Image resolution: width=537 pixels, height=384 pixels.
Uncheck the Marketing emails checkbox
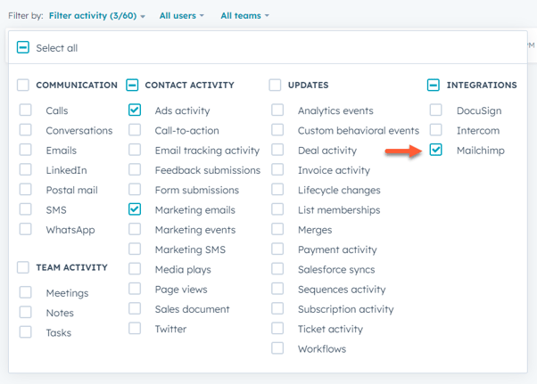tap(135, 209)
